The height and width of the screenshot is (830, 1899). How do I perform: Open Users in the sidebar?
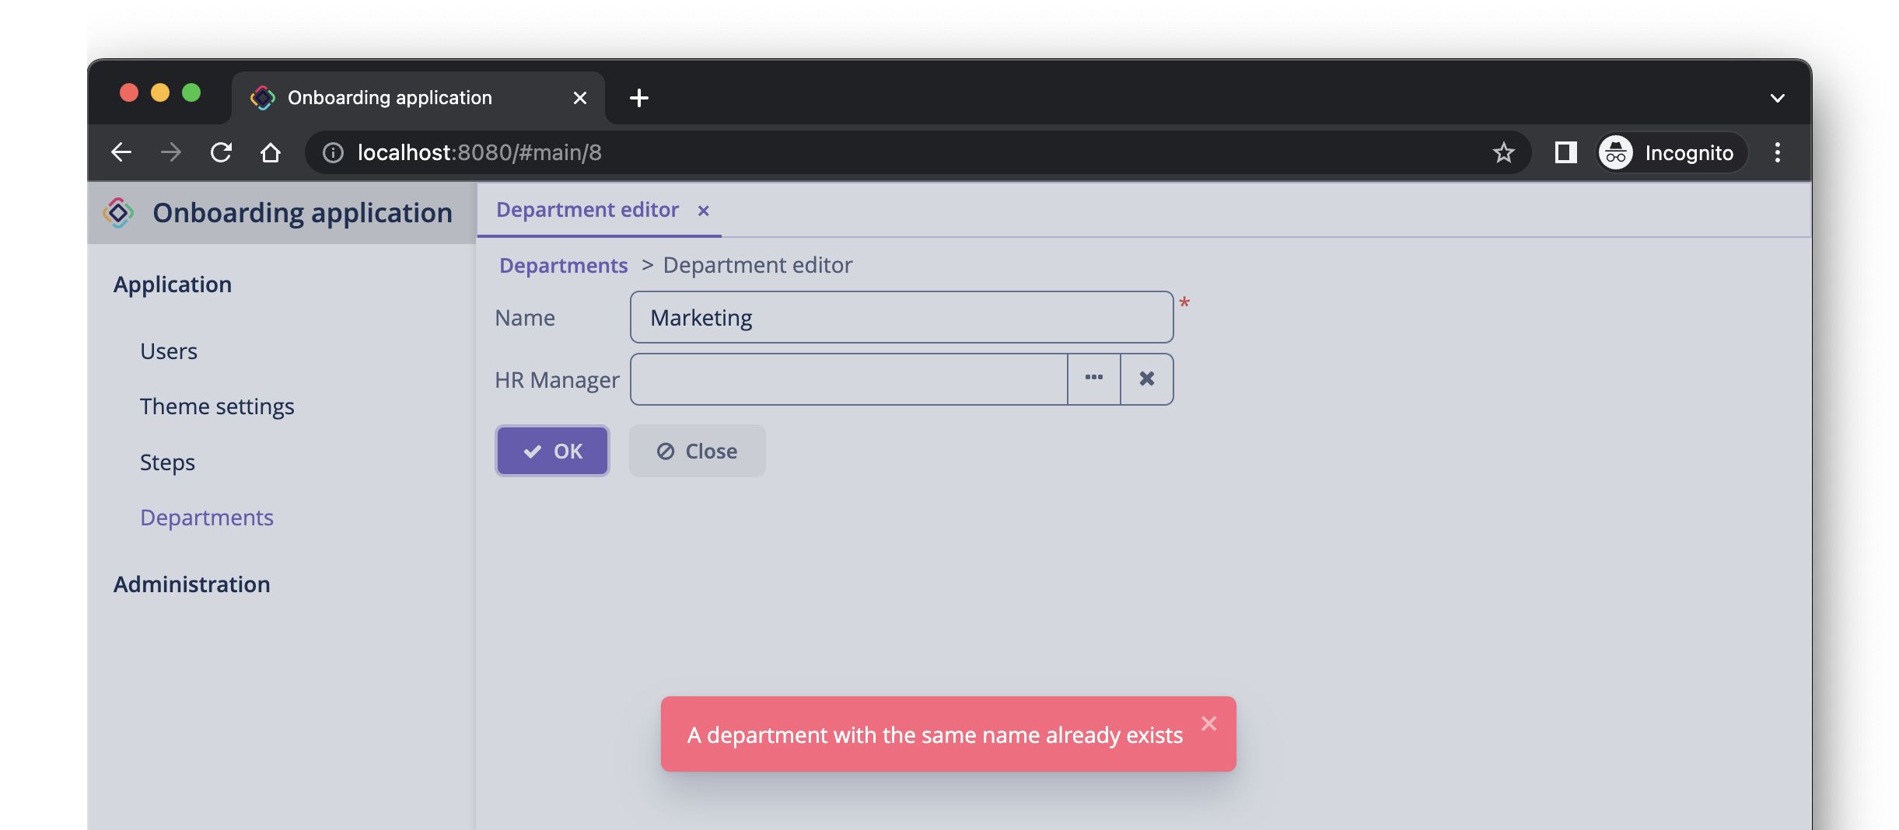click(169, 351)
